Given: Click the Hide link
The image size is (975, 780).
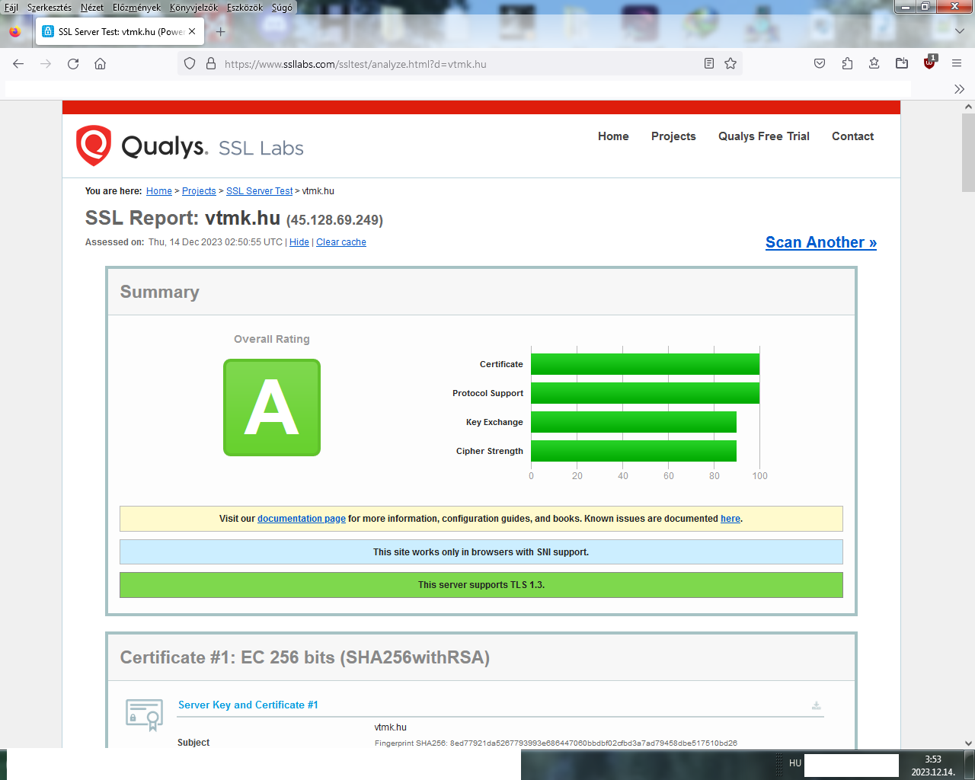Looking at the screenshot, I should click(x=299, y=242).
